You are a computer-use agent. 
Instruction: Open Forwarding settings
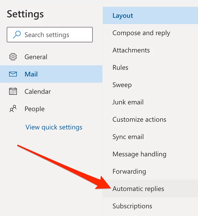click(x=150, y=171)
